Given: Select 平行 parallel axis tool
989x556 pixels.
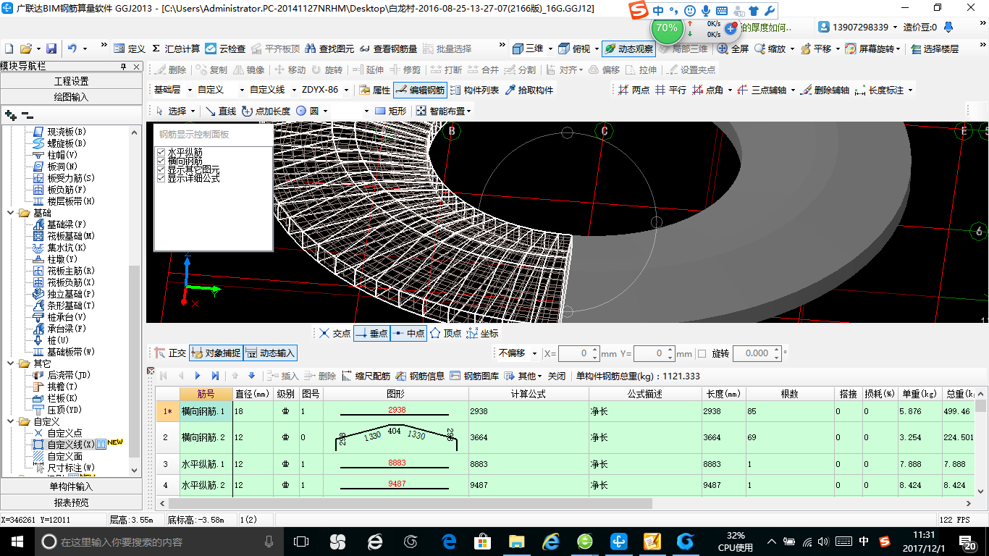Looking at the screenshot, I should pyautogui.click(x=670, y=90).
